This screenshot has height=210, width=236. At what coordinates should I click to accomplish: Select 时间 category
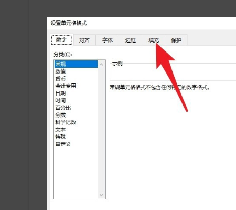point(76,101)
